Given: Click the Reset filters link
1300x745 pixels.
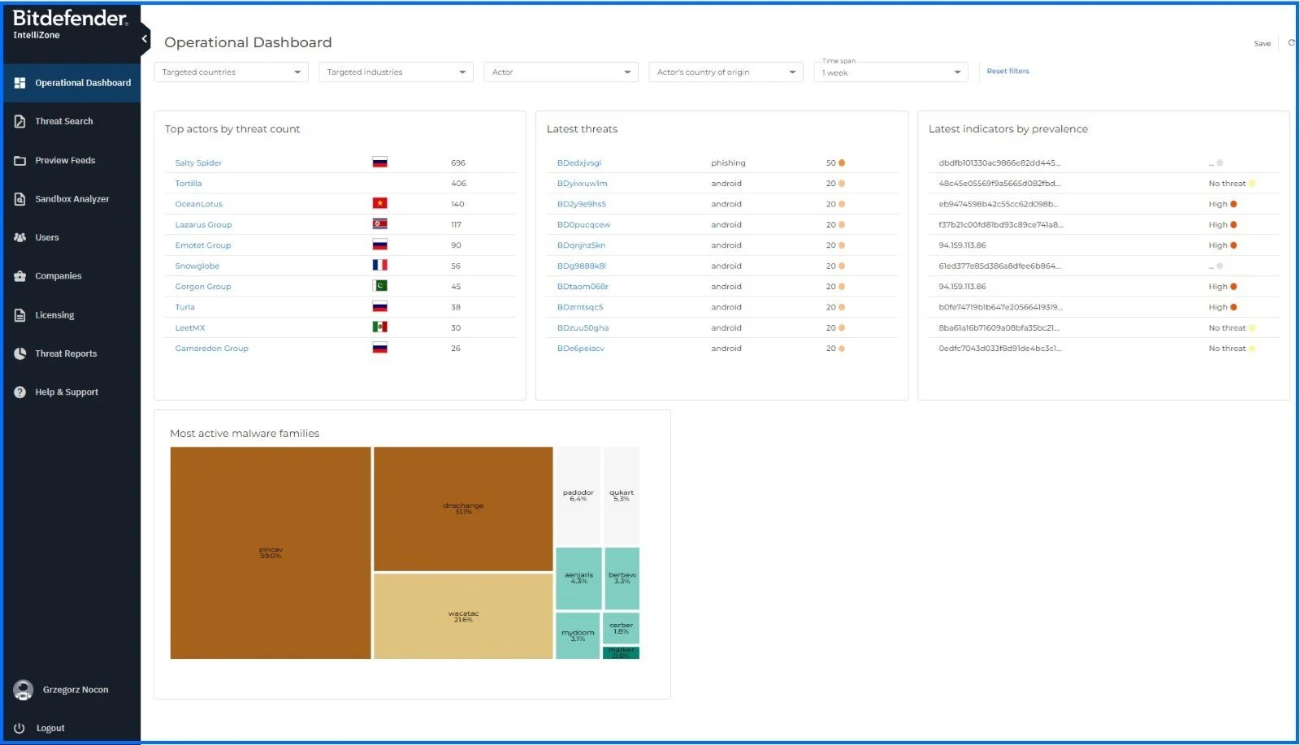Looking at the screenshot, I should point(1007,71).
